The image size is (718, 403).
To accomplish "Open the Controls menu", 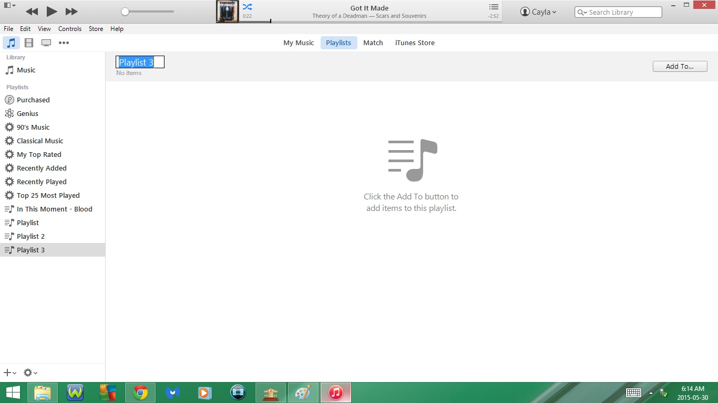I will (x=70, y=29).
